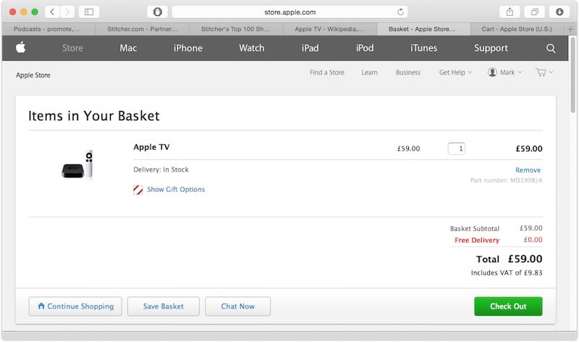Click the house icon in Continue Shopping
The height and width of the screenshot is (342, 579).
(41, 306)
